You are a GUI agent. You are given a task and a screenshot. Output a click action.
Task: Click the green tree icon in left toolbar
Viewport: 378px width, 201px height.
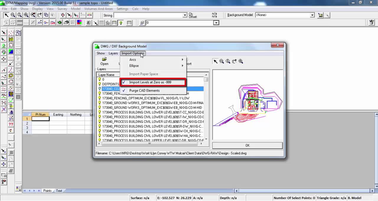point(4,46)
